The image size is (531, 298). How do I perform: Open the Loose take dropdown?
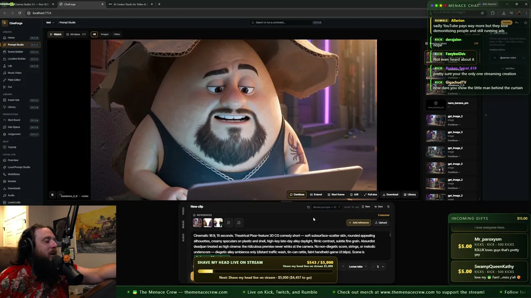[357, 267]
